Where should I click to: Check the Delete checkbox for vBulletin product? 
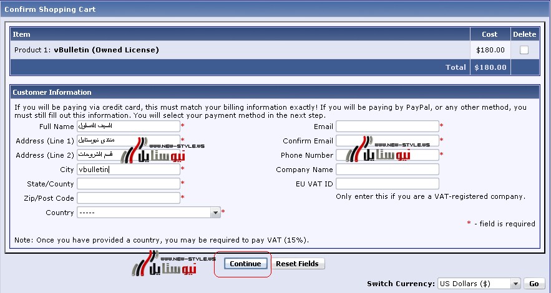pyautogui.click(x=524, y=50)
